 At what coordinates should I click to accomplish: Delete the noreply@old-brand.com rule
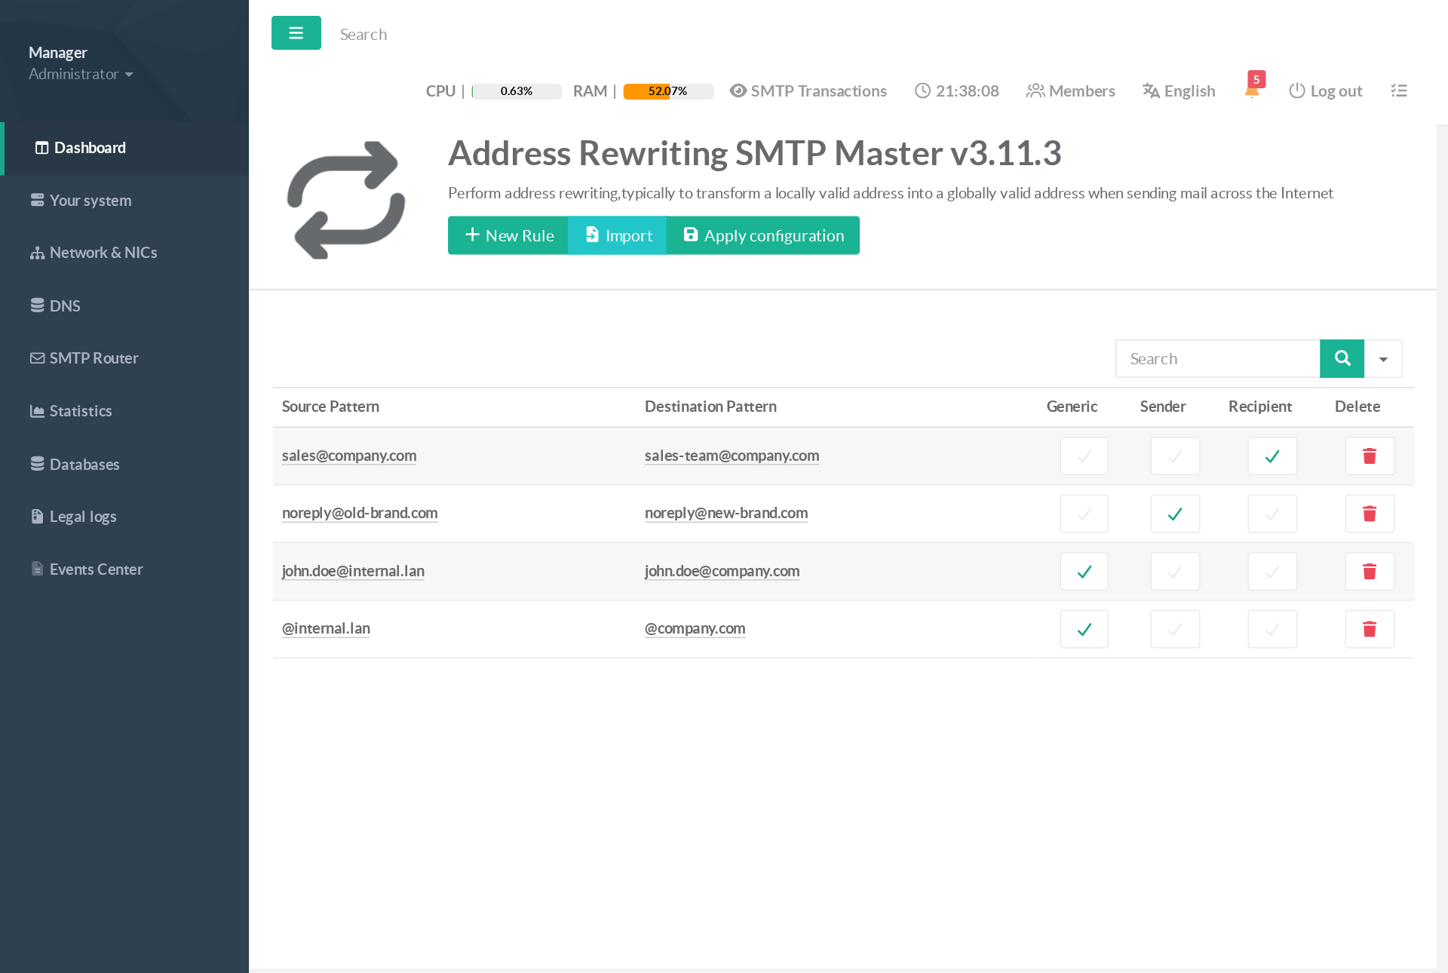tap(1370, 514)
